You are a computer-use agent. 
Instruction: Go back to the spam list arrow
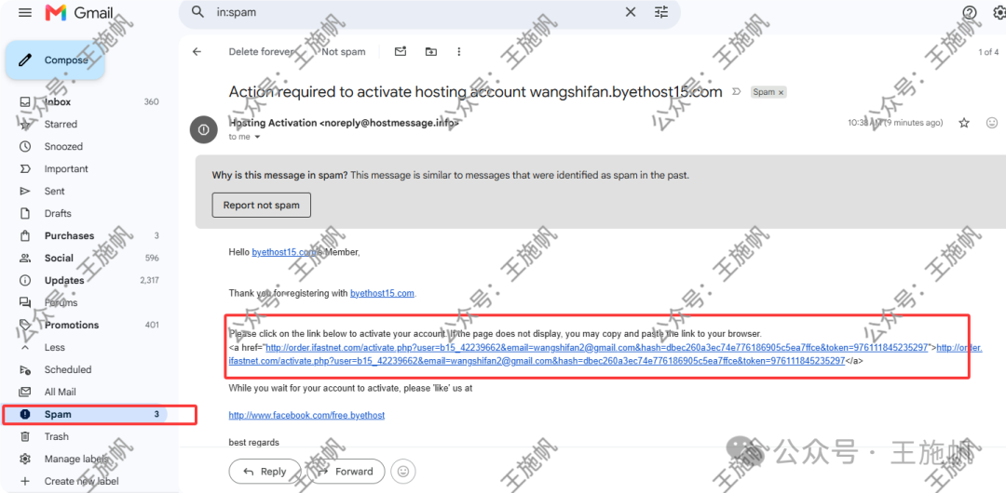tap(197, 52)
